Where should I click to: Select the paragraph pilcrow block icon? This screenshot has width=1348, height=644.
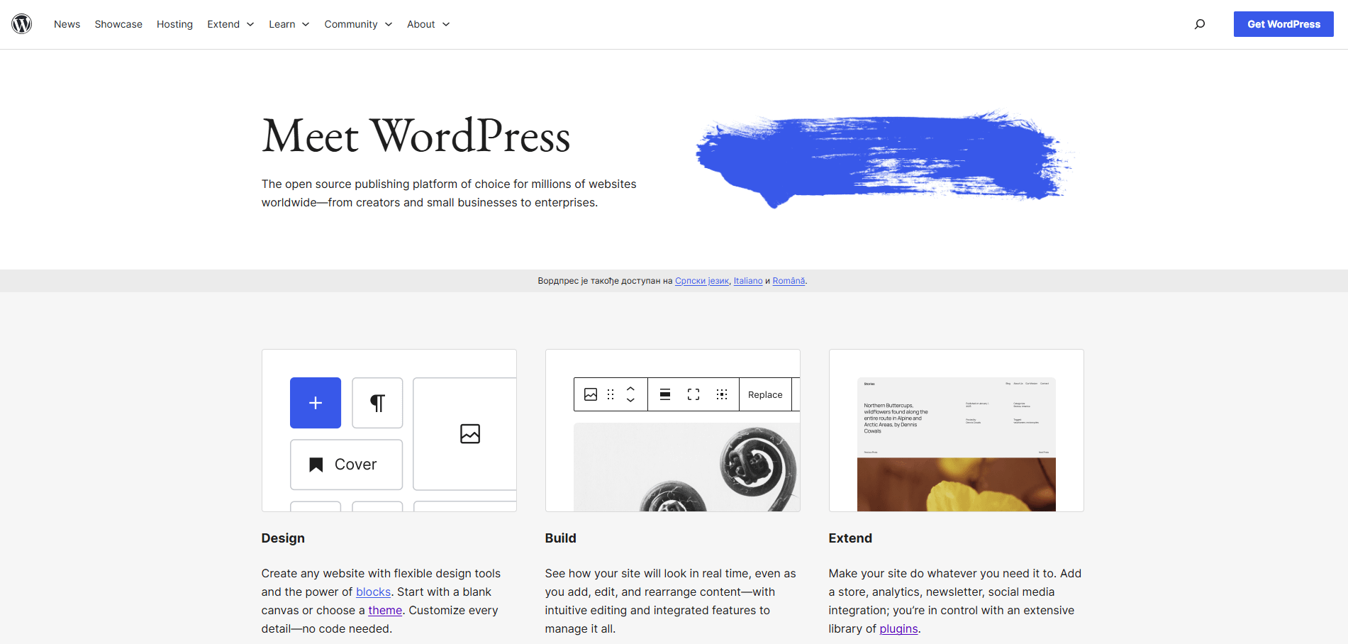click(x=377, y=403)
